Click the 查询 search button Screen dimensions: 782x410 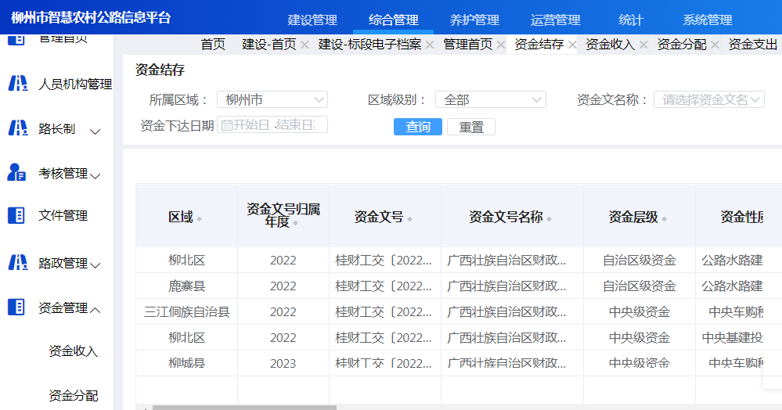click(x=418, y=127)
